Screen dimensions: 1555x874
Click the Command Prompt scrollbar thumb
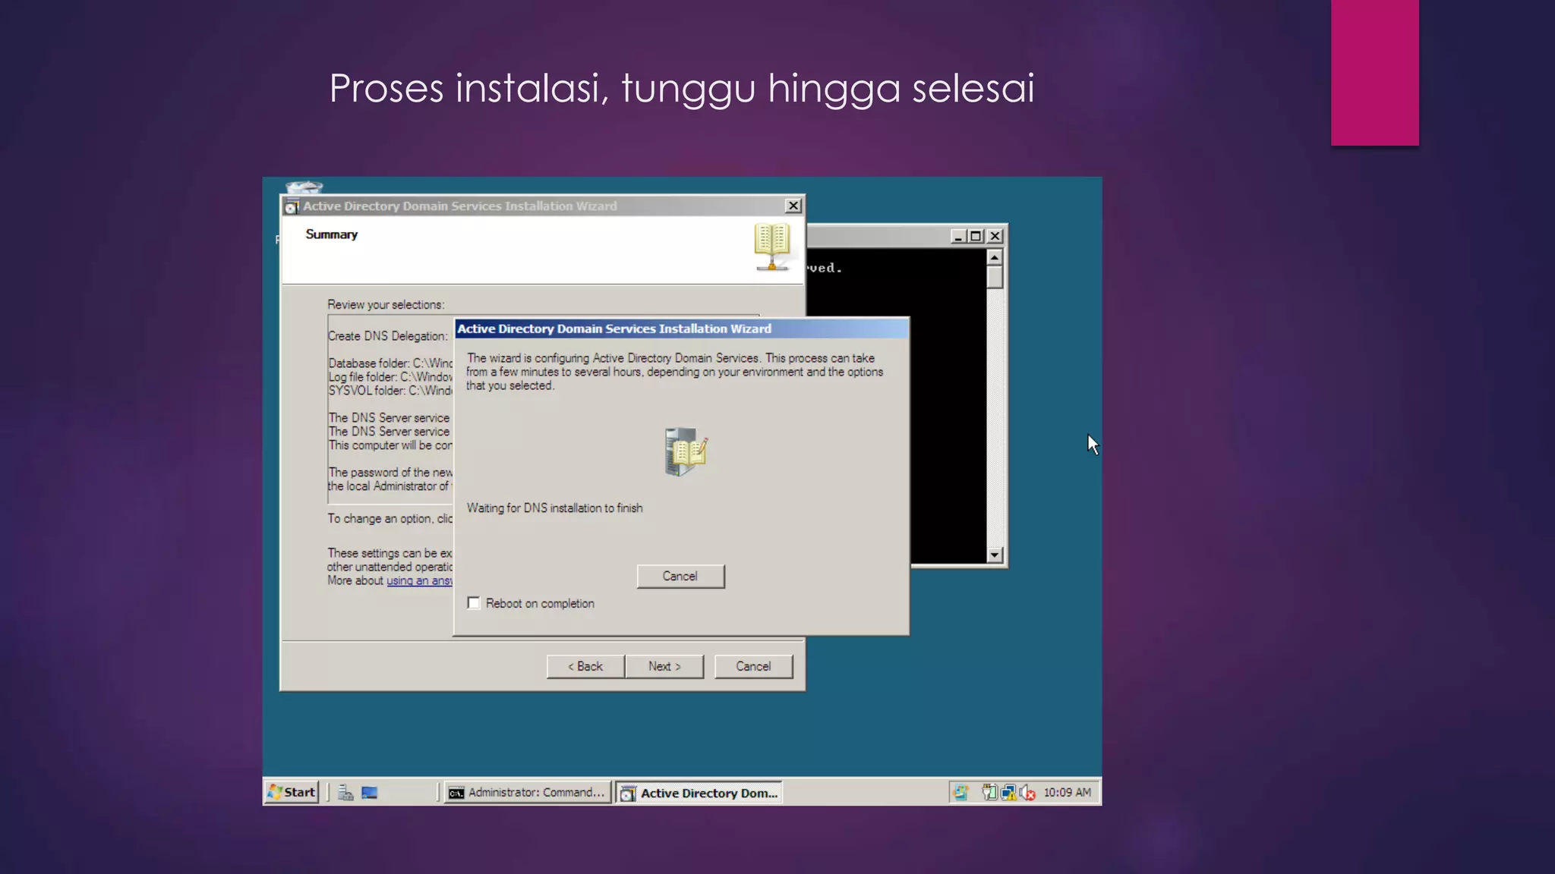click(995, 277)
